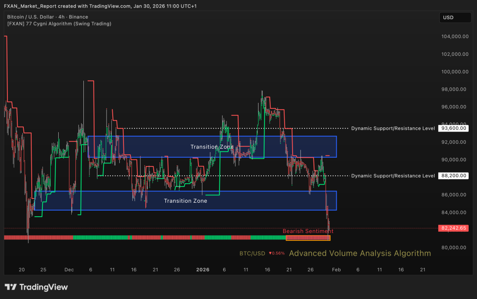
Task: Click the Advanced Volume Analysis Algorithm text
Action: click(360, 253)
